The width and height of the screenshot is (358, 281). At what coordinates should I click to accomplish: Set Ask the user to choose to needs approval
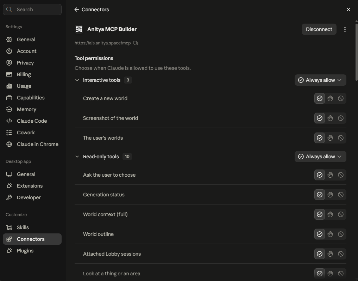[x=330, y=175]
